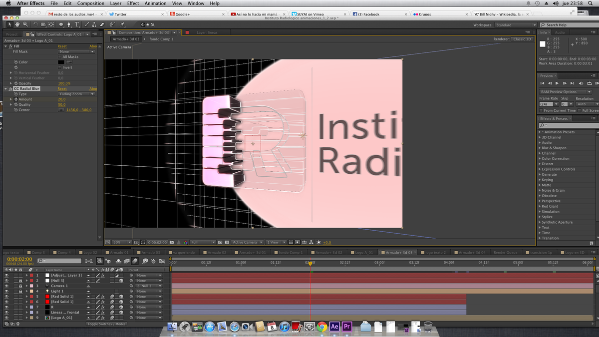The height and width of the screenshot is (337, 599).
Task: Select the Brush tool
Action: point(86,24)
